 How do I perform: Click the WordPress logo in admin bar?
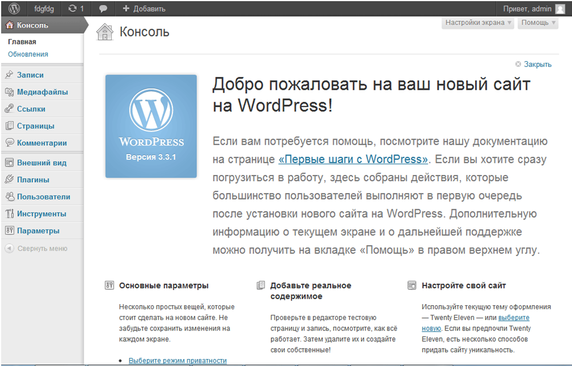pyautogui.click(x=14, y=9)
